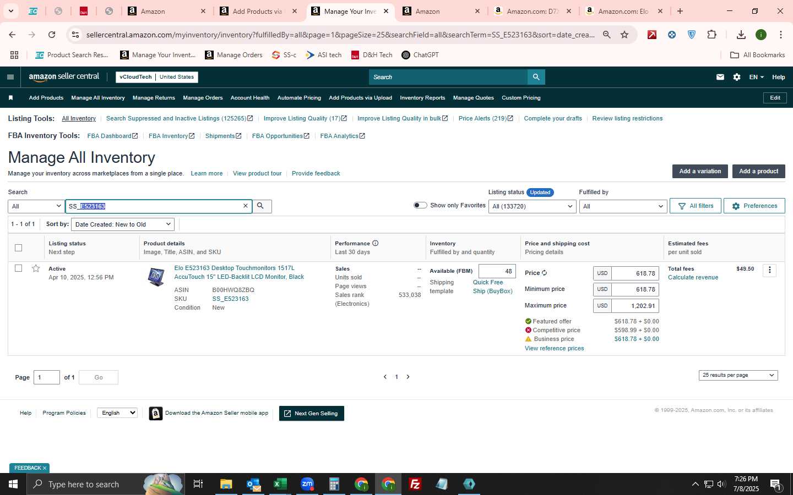
Task: Toggle Show only Favorites switch
Action: click(420, 205)
